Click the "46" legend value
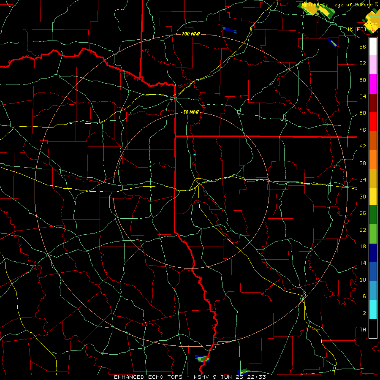Viewport: 380px width, 380px height. tap(363, 130)
